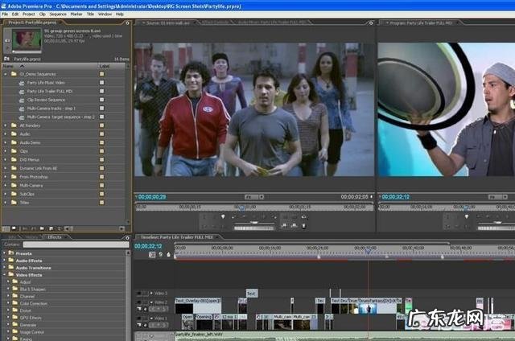Expand the Audio Transitions effects folder

click(6, 268)
